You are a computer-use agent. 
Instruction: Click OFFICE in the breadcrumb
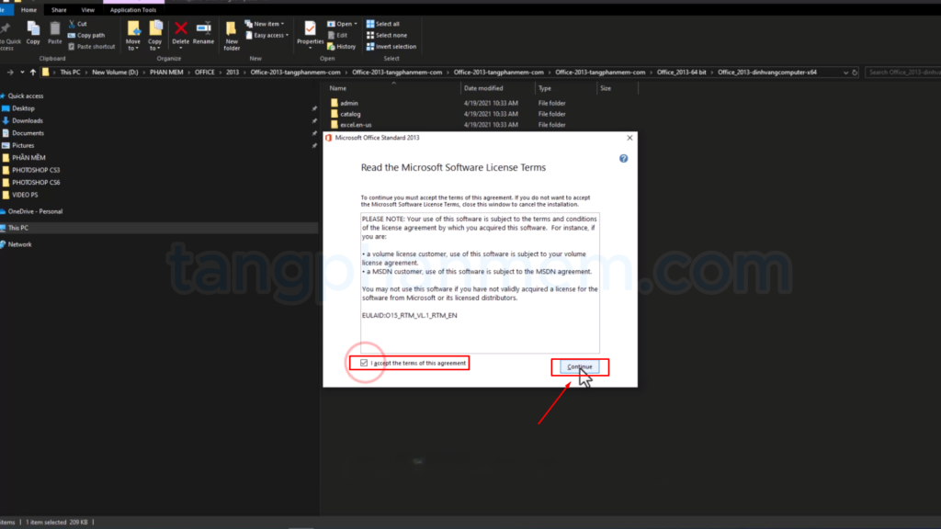click(204, 72)
